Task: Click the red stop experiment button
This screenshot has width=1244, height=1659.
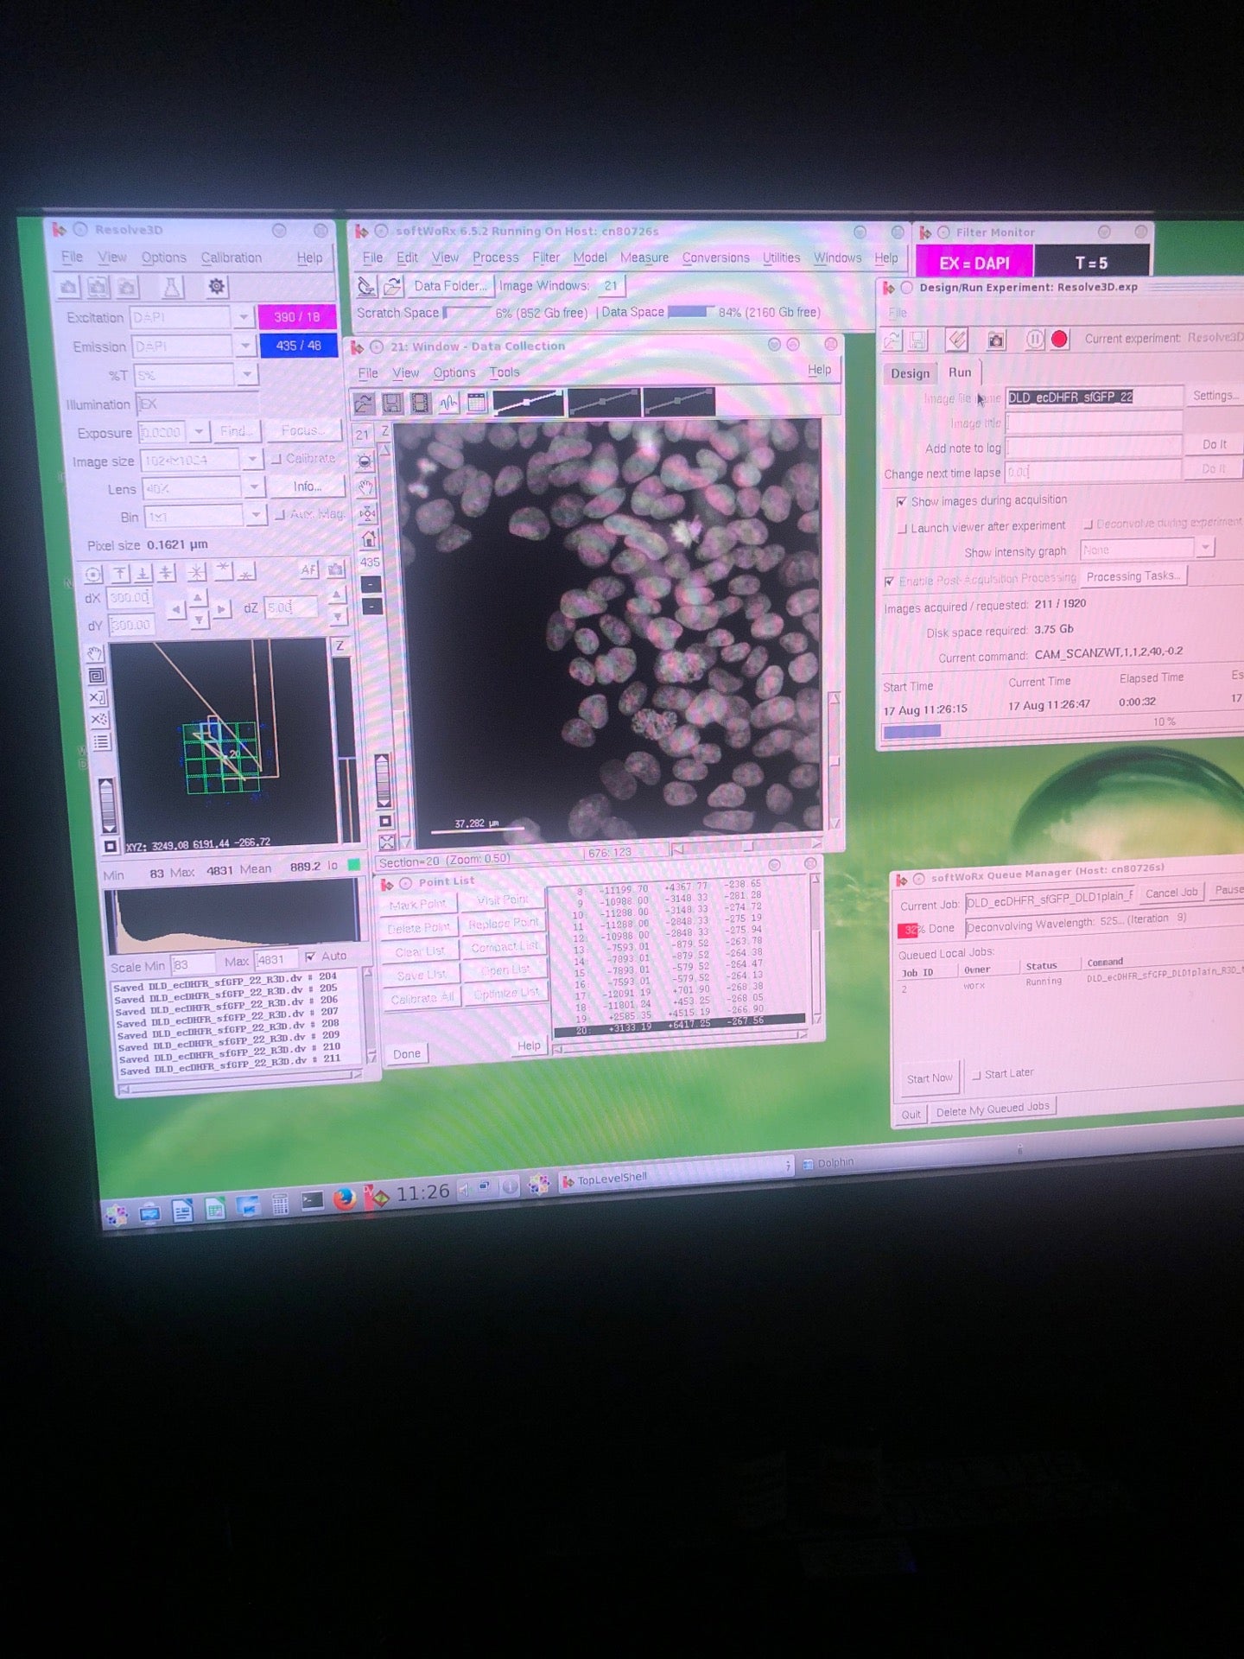Action: point(1059,340)
